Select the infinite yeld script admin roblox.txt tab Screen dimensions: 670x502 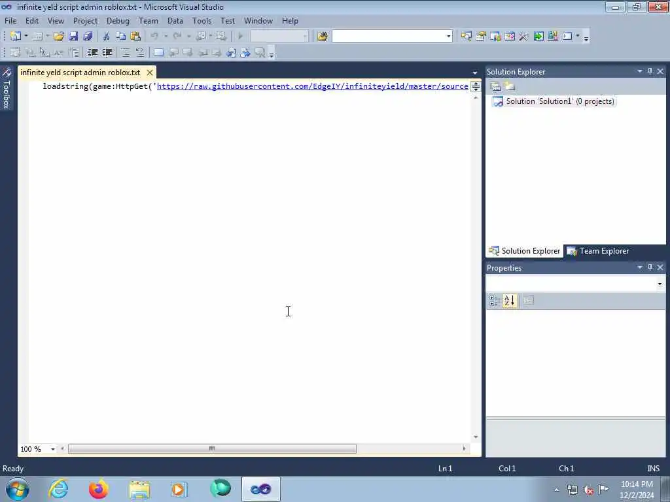coord(80,73)
